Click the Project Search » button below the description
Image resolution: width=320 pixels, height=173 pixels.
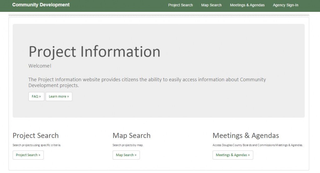coord(28,155)
